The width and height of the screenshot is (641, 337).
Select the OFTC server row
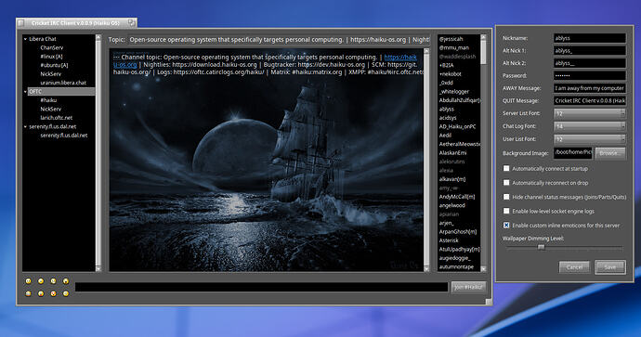point(61,92)
